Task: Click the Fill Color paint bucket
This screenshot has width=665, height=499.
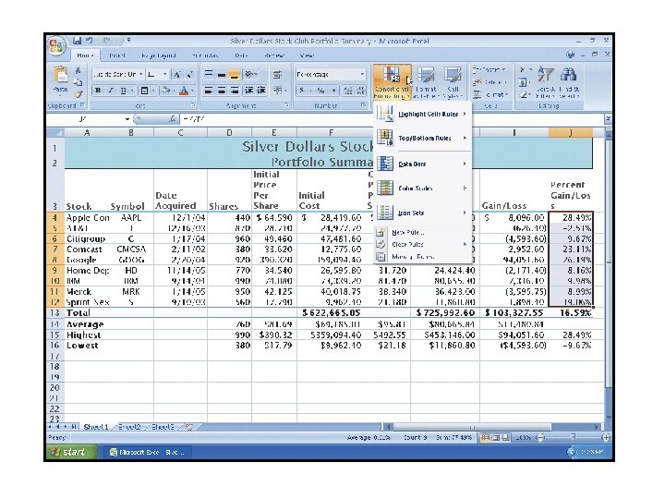Action: [x=166, y=91]
